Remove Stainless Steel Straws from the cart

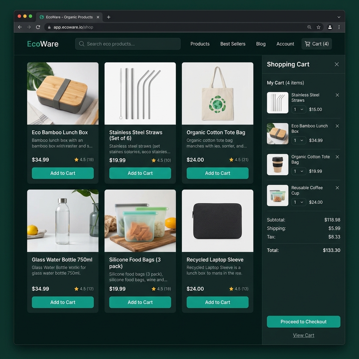(x=337, y=95)
